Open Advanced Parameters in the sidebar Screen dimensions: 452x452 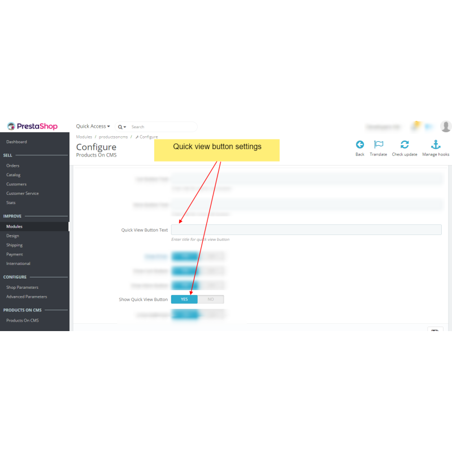27,297
